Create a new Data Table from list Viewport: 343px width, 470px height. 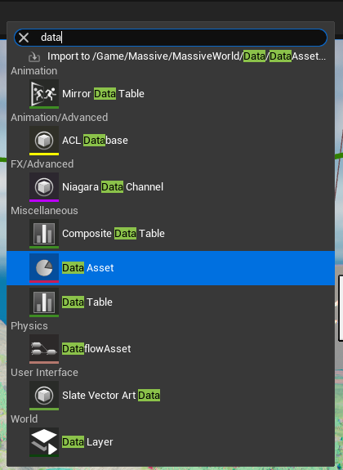click(87, 302)
